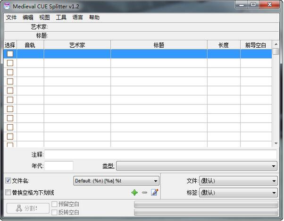Click into the 注释 comment field

tap(161, 154)
